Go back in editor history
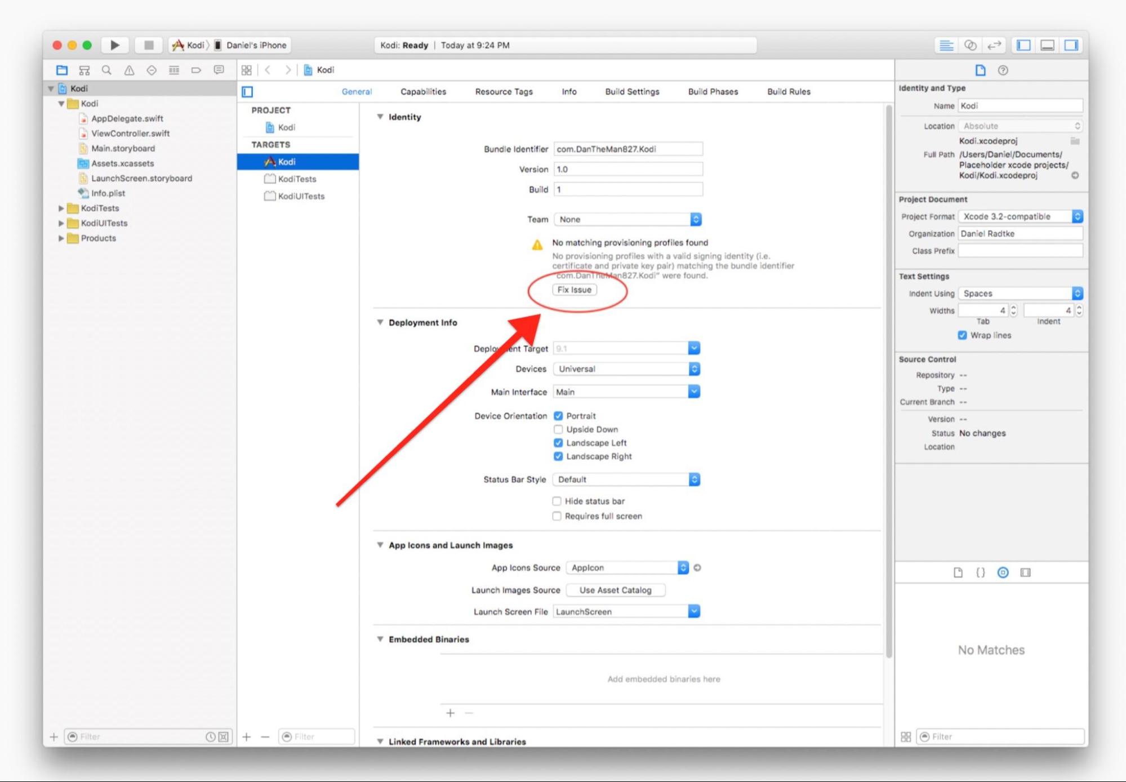 268,70
